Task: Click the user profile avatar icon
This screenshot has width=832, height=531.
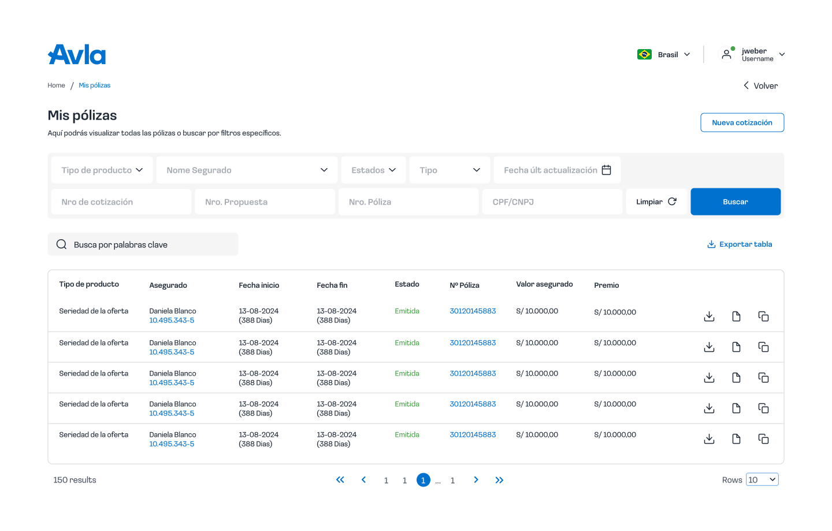Action: click(726, 54)
